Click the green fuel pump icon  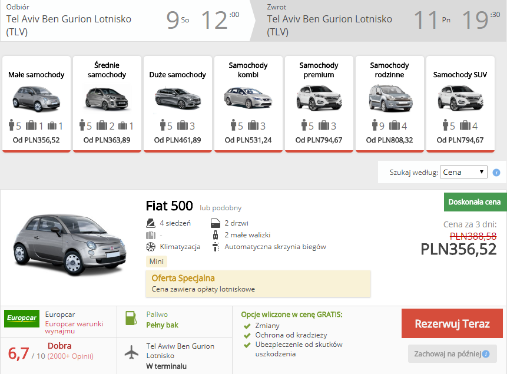click(131, 319)
